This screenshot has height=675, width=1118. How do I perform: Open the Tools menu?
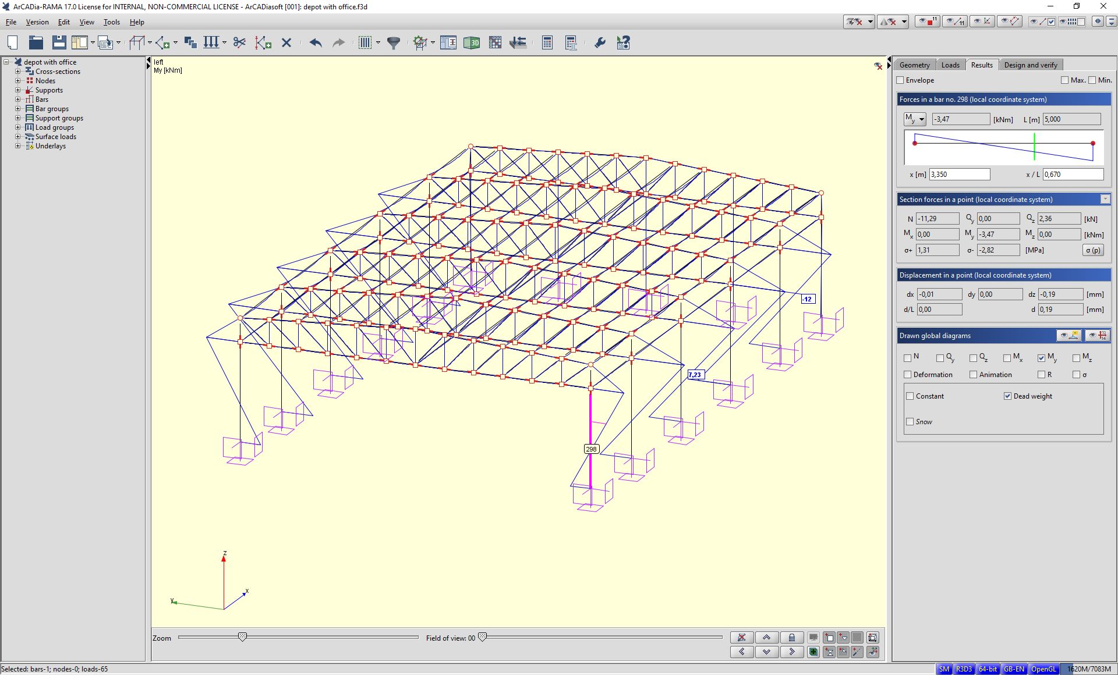[x=111, y=22]
